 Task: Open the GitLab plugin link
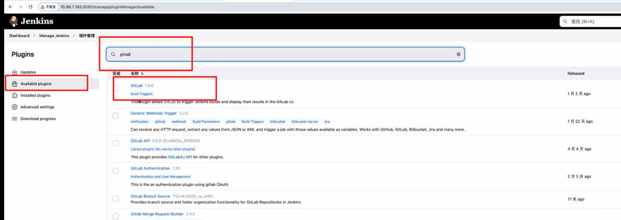coord(137,86)
